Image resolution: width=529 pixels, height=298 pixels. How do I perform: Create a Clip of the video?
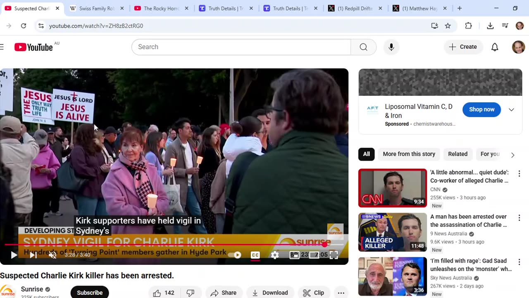314,293
